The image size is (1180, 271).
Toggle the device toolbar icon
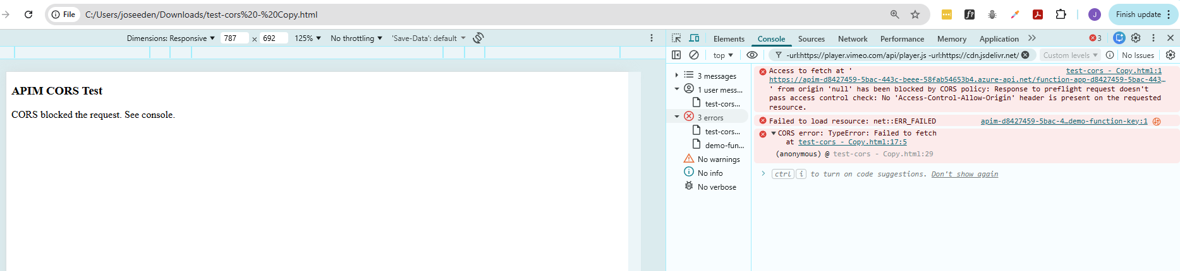coord(694,38)
